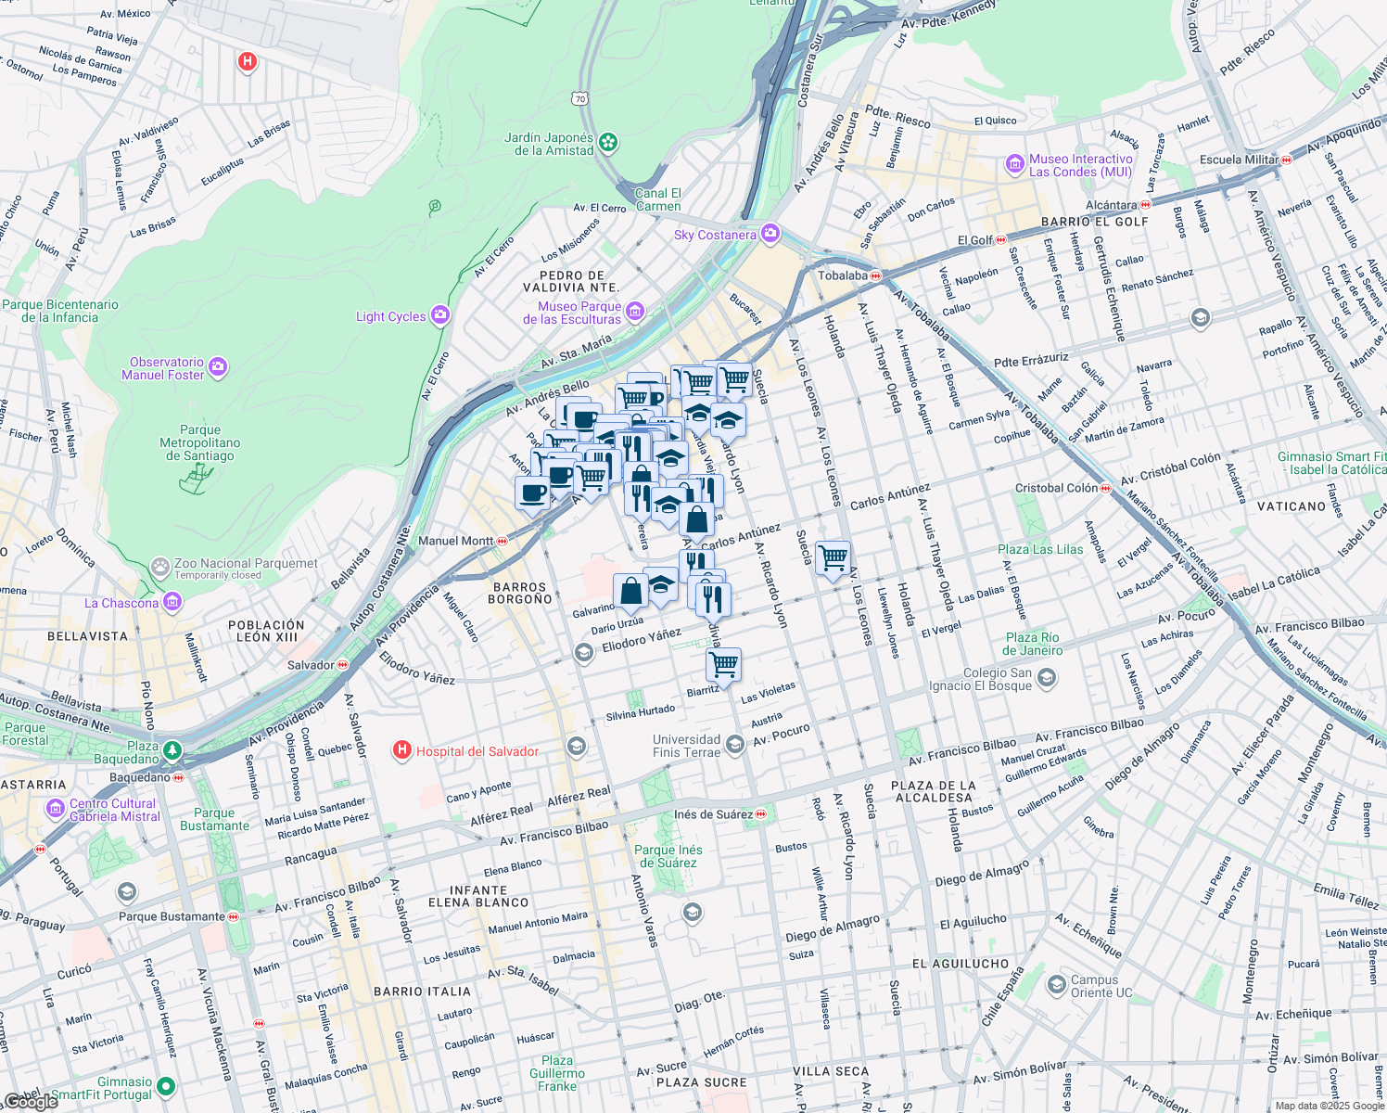The image size is (1387, 1113).
Task: Open Museo Parque de las Esculturas marker
Action: pyautogui.click(x=635, y=312)
